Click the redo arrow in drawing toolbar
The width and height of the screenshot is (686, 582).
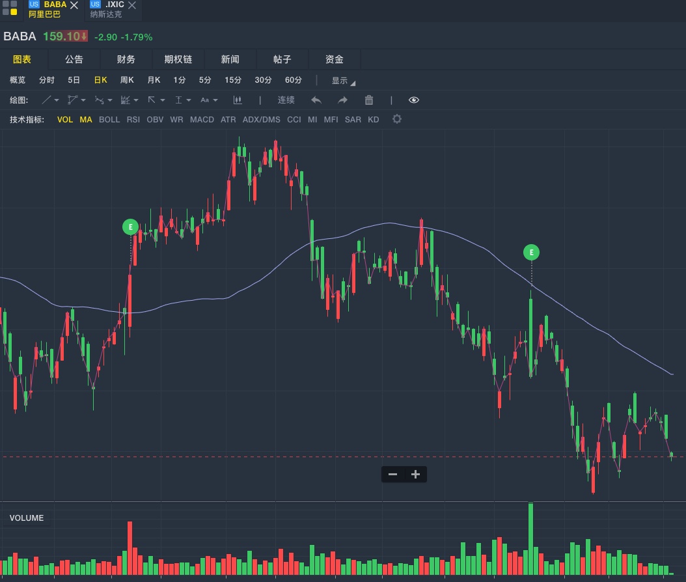(x=342, y=100)
